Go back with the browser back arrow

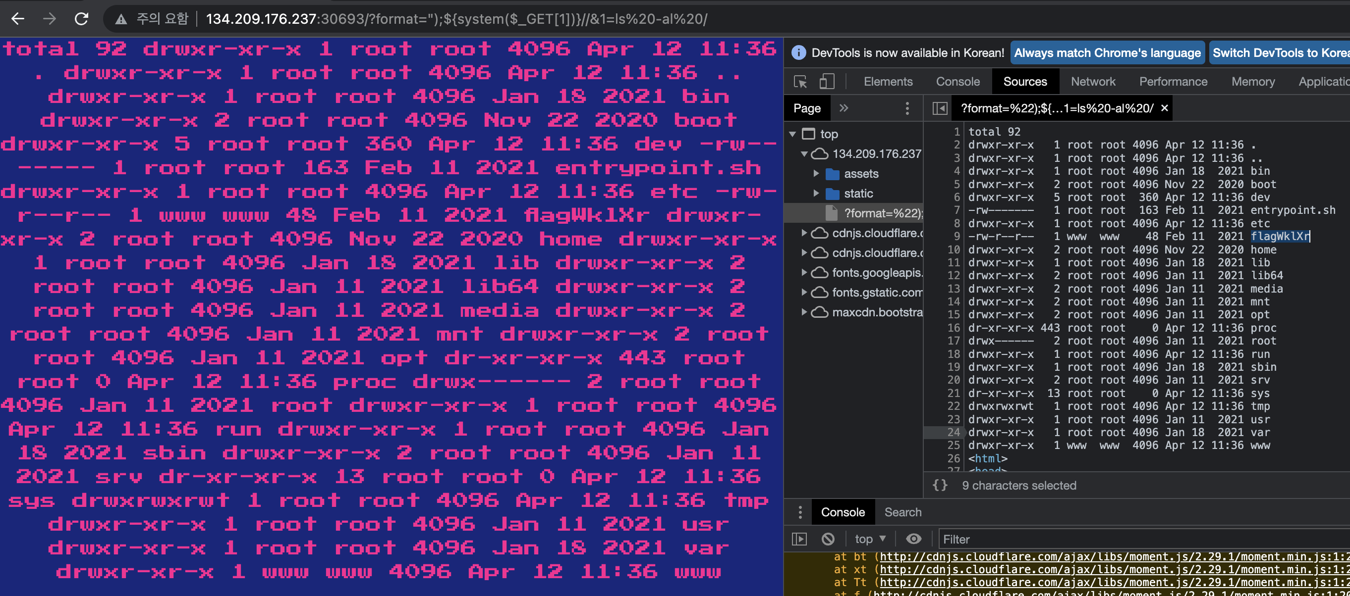tap(18, 19)
